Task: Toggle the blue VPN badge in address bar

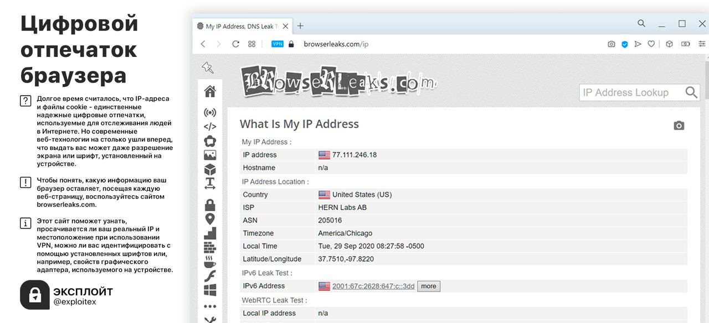Action: [x=278, y=44]
